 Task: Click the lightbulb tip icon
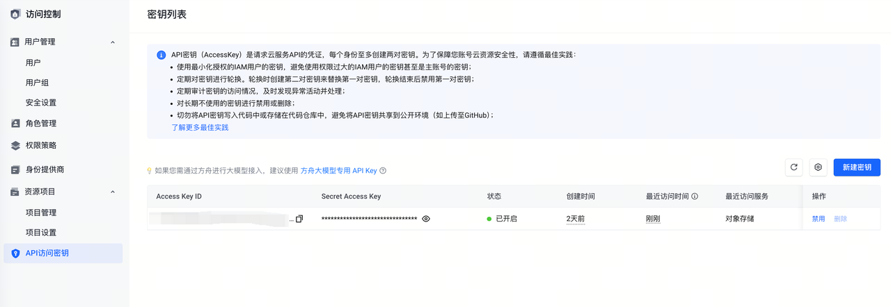point(149,170)
